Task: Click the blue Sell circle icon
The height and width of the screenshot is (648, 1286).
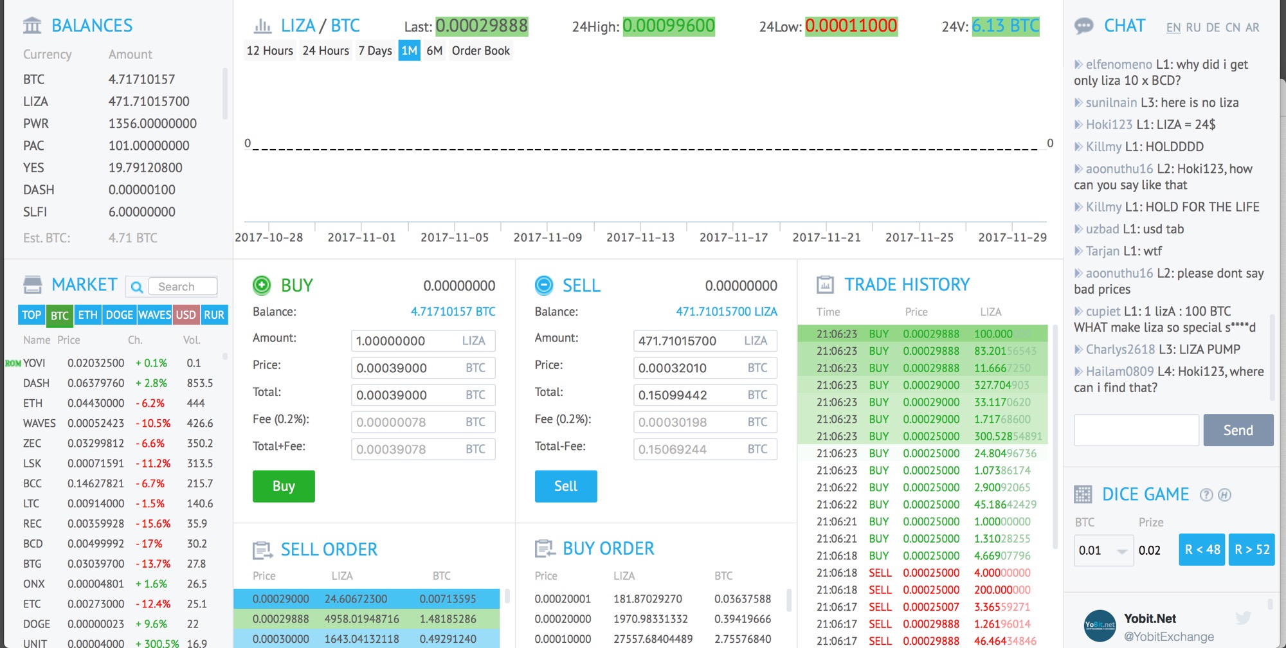Action: coord(544,285)
